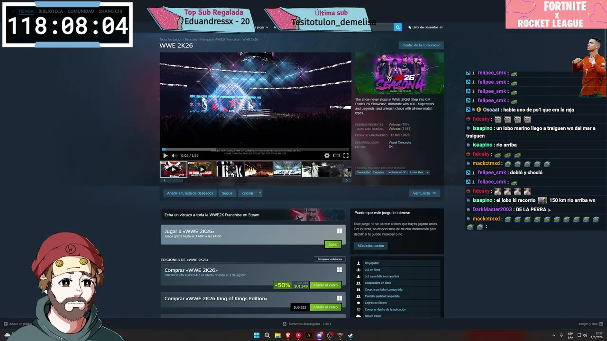Play the WWE 2K26 trailer video

(x=165, y=155)
